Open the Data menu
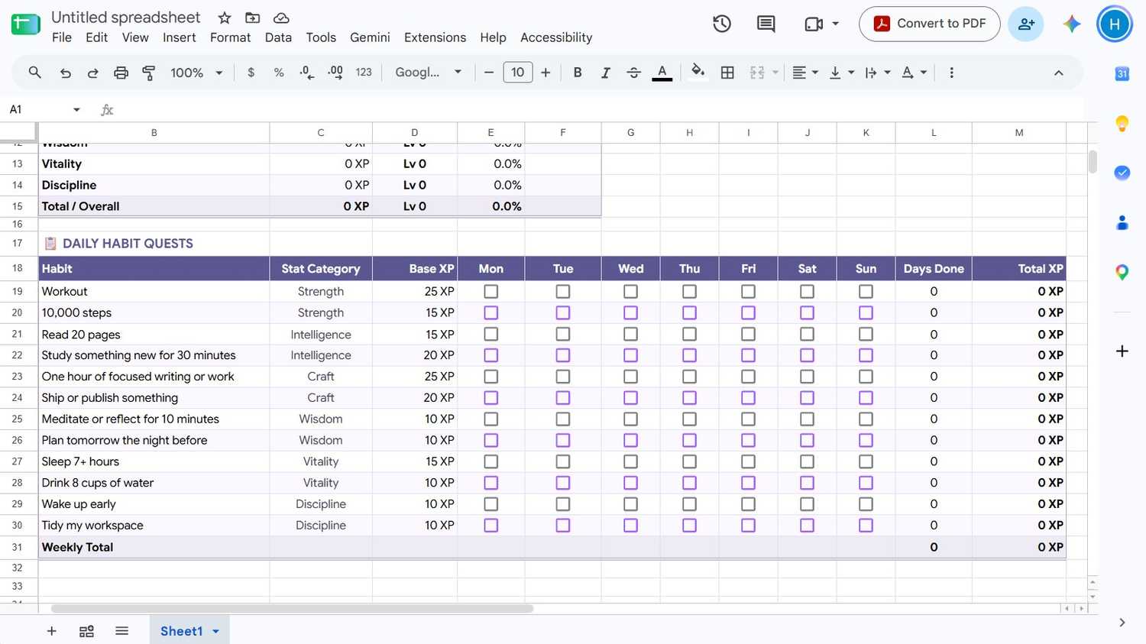Screen dimensions: 1146x644 pos(278,37)
